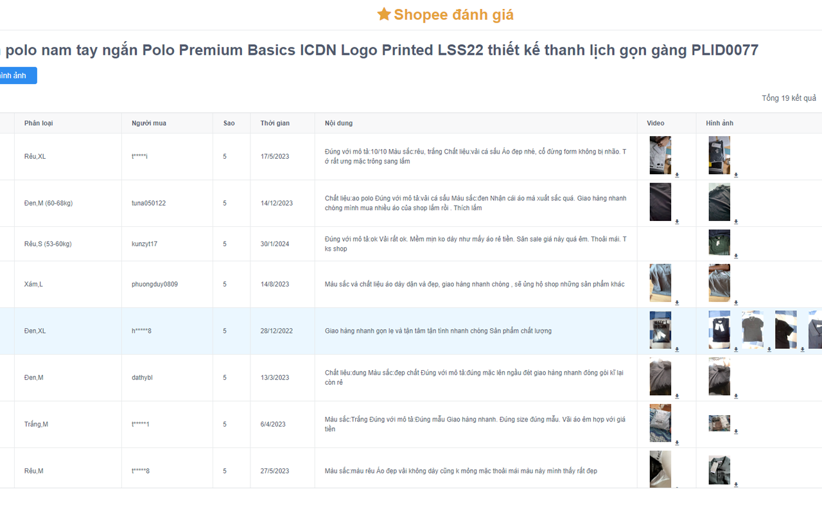
Task: Open dathybl's image thumbnail
Action: click(719, 377)
